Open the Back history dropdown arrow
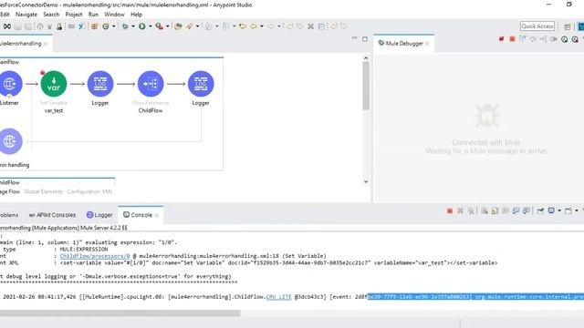Screen dimensions: 584x328 tap(262, 26)
